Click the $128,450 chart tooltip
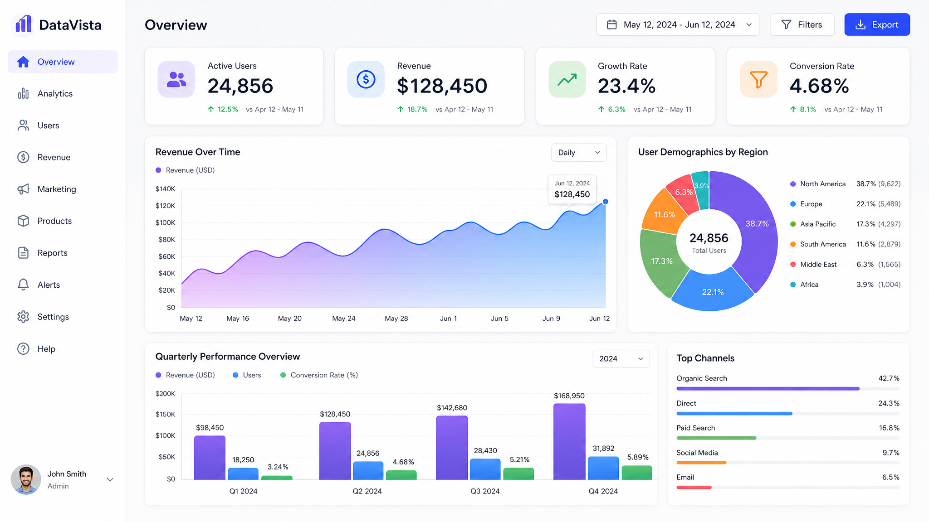 point(572,189)
